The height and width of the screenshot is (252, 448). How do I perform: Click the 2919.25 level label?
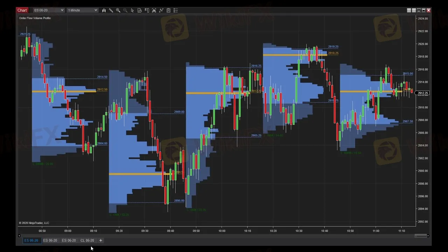tap(333, 47)
